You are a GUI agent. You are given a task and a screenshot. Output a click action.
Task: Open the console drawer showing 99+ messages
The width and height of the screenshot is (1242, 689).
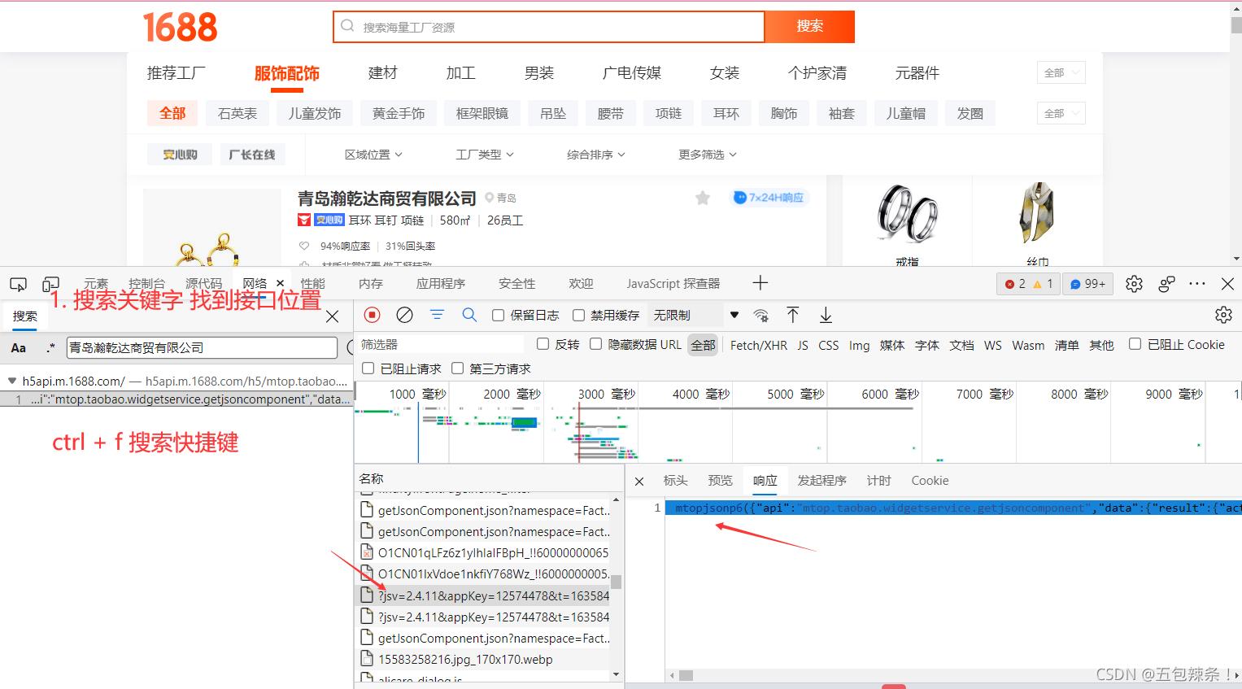tap(1087, 284)
